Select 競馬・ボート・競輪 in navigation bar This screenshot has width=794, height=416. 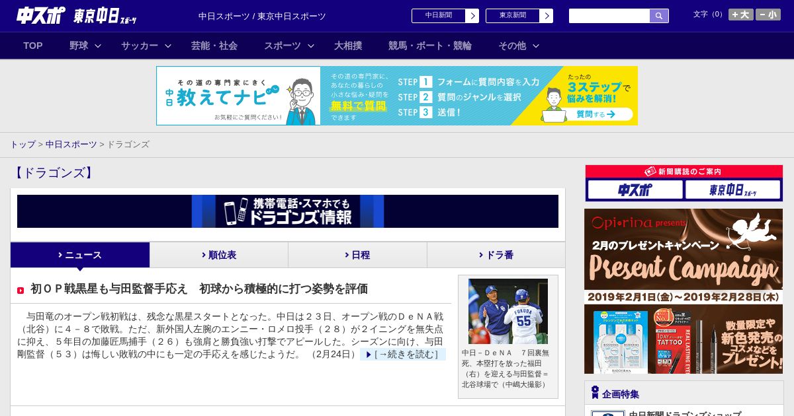430,46
